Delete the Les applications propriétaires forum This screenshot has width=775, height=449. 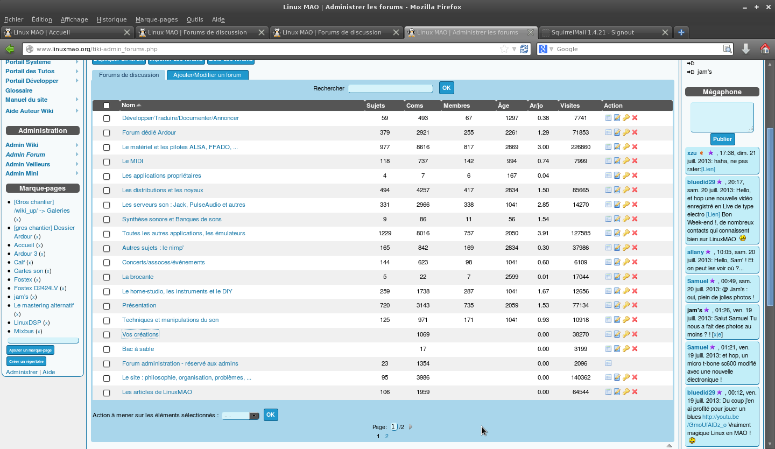click(635, 176)
